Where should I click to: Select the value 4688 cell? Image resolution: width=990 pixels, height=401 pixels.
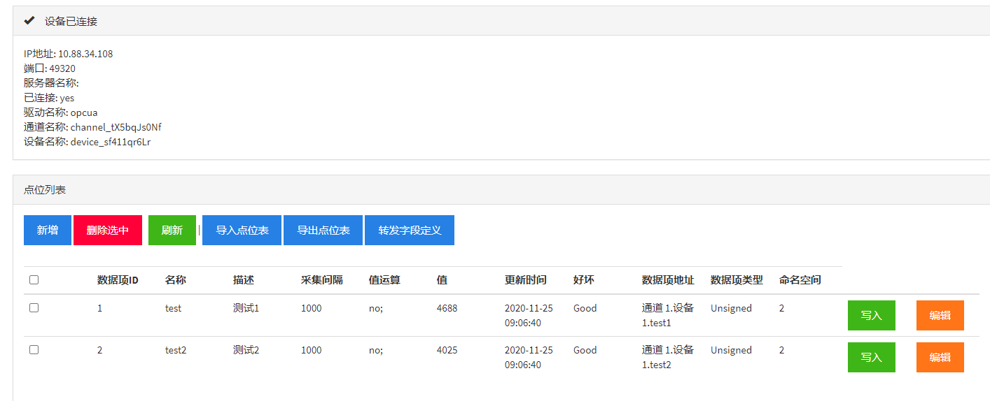tap(447, 308)
